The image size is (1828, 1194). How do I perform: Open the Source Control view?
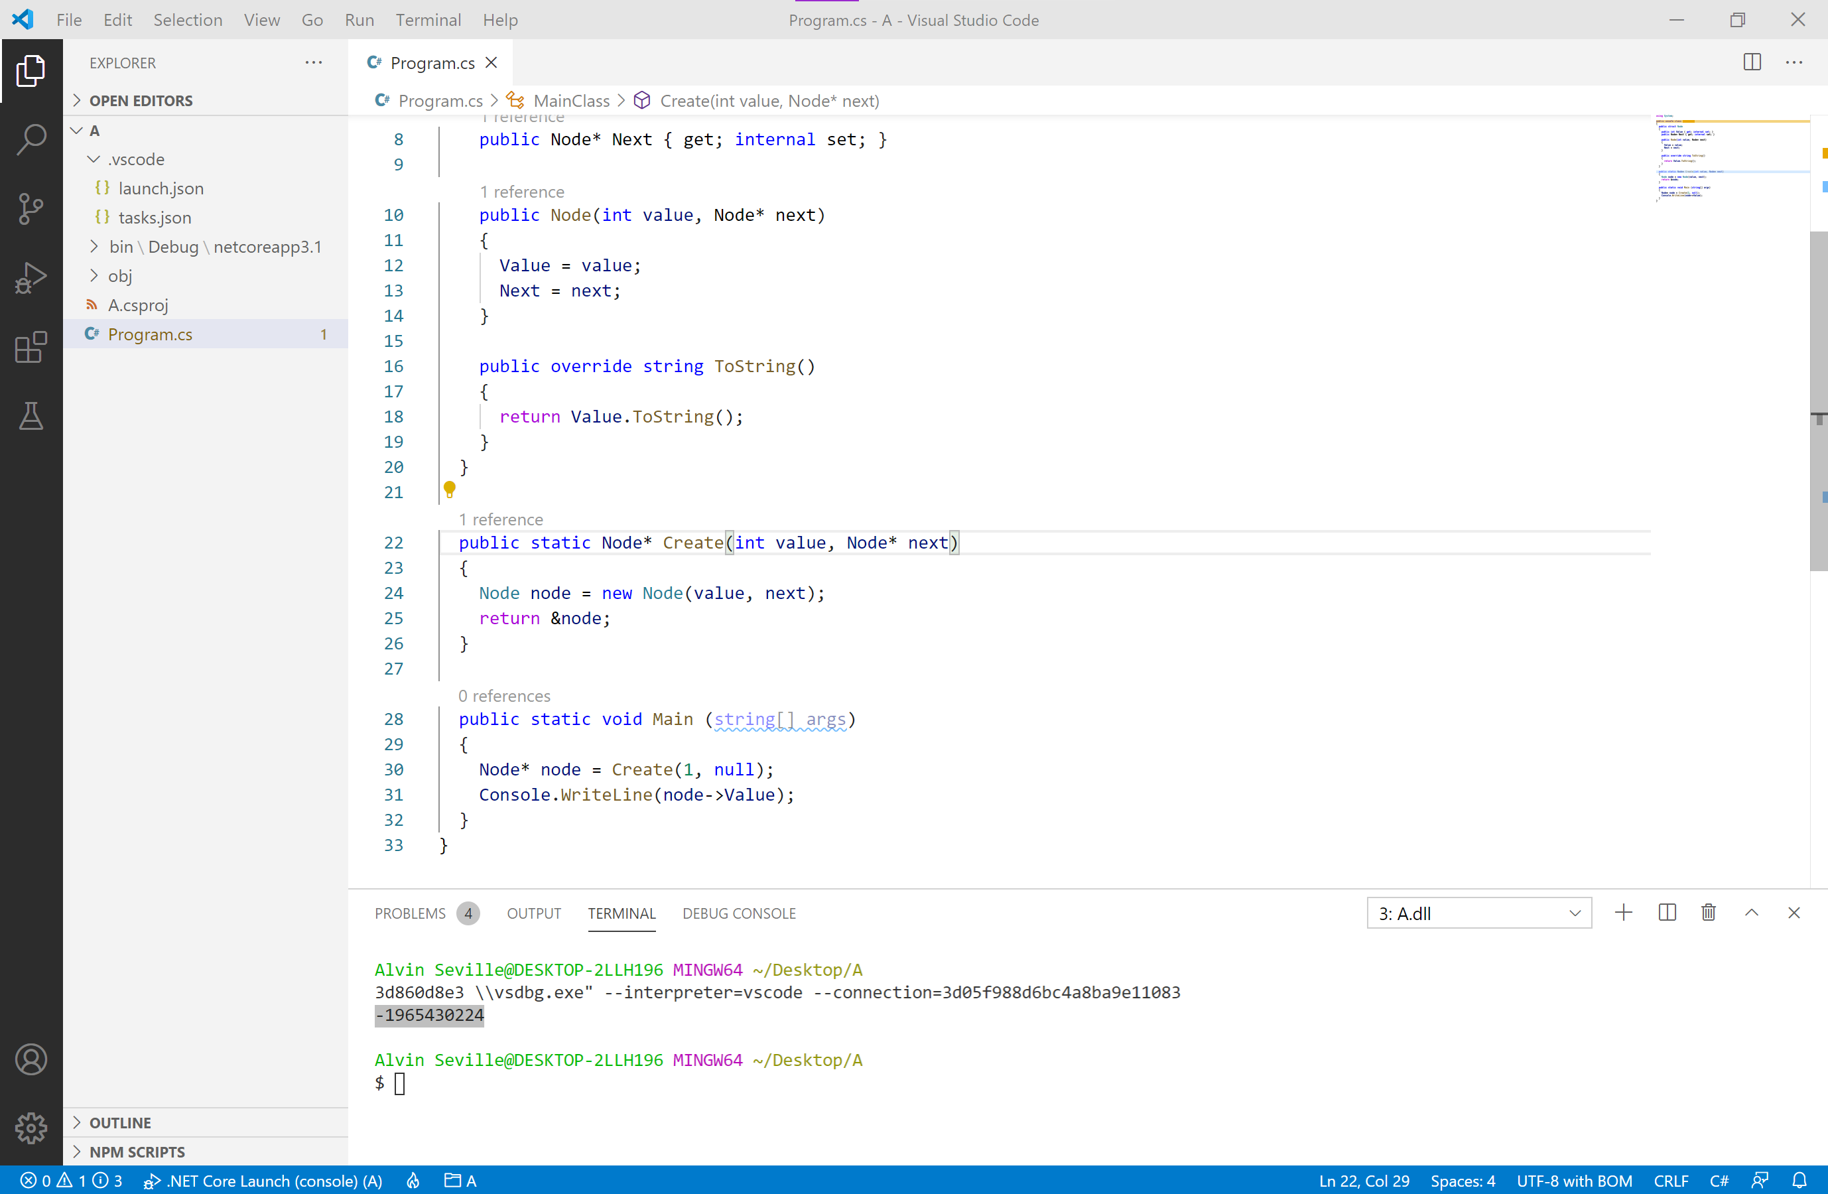[x=31, y=208]
